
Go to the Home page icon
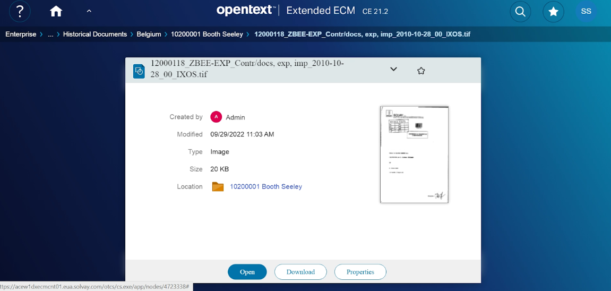click(56, 11)
